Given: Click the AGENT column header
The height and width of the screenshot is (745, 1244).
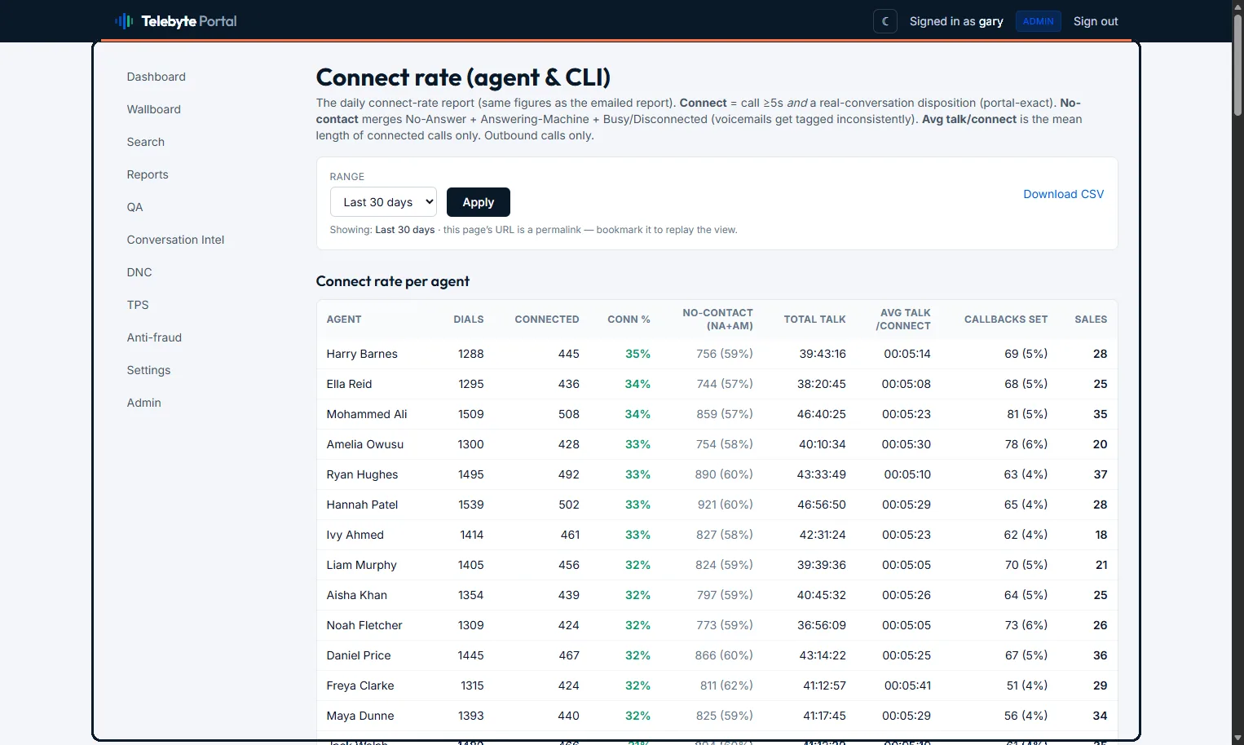Looking at the screenshot, I should 344,320.
